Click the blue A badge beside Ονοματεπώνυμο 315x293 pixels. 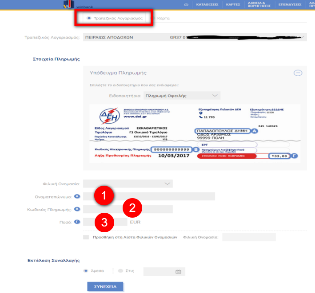coord(77,196)
